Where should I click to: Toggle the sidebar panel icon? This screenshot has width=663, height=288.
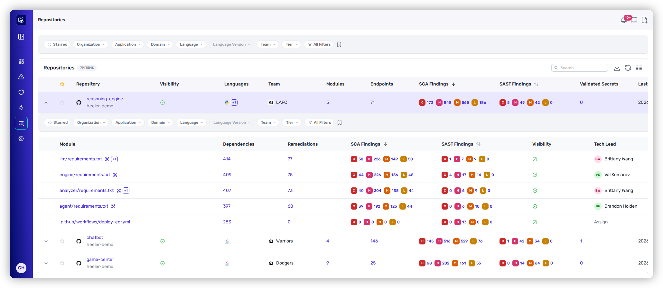click(x=21, y=37)
